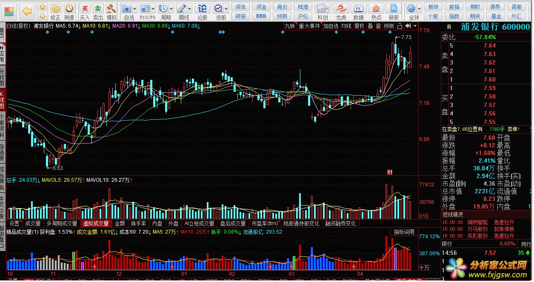Click the 瑞纳智能 entry in 短线精灵
This screenshot has width=534, height=282.
click(x=477, y=222)
